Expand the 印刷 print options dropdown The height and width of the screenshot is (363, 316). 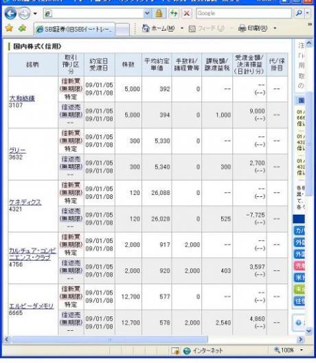coord(275,28)
